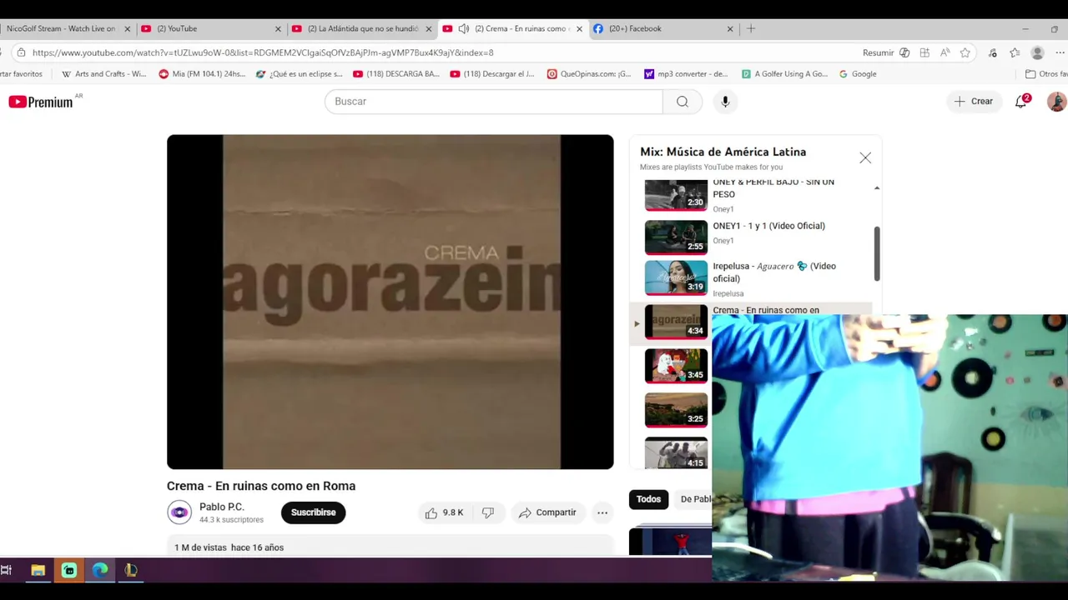The image size is (1068, 600).
Task: Click the YouTube Premium logo
Action: pos(41,102)
